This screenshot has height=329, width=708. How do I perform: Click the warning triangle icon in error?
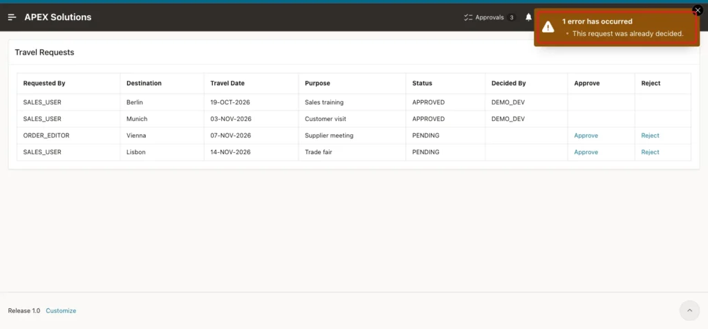pos(548,27)
